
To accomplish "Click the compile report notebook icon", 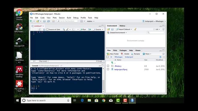I will coord(73,30).
